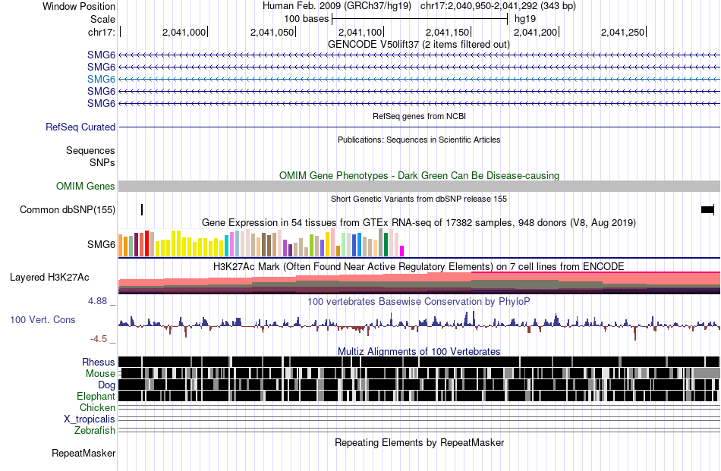The width and height of the screenshot is (721, 471).
Task: Click the RepeatMasker track label
Action: tap(83, 454)
